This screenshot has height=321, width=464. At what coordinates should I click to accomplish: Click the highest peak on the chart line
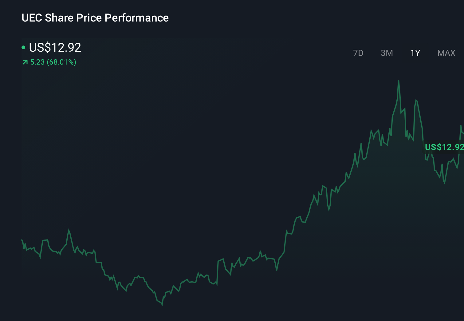tap(399, 81)
